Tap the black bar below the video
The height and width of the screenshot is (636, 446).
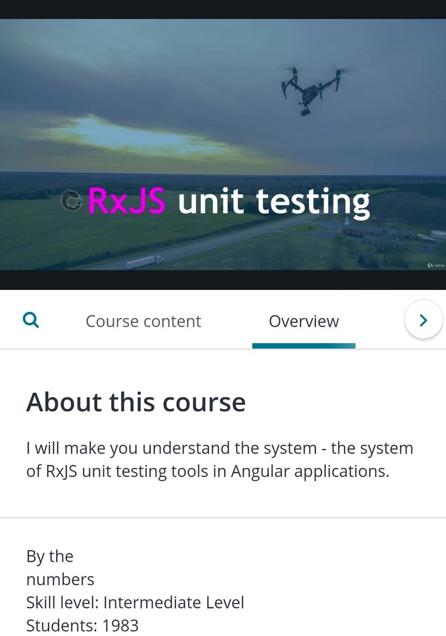pyautogui.click(x=223, y=280)
